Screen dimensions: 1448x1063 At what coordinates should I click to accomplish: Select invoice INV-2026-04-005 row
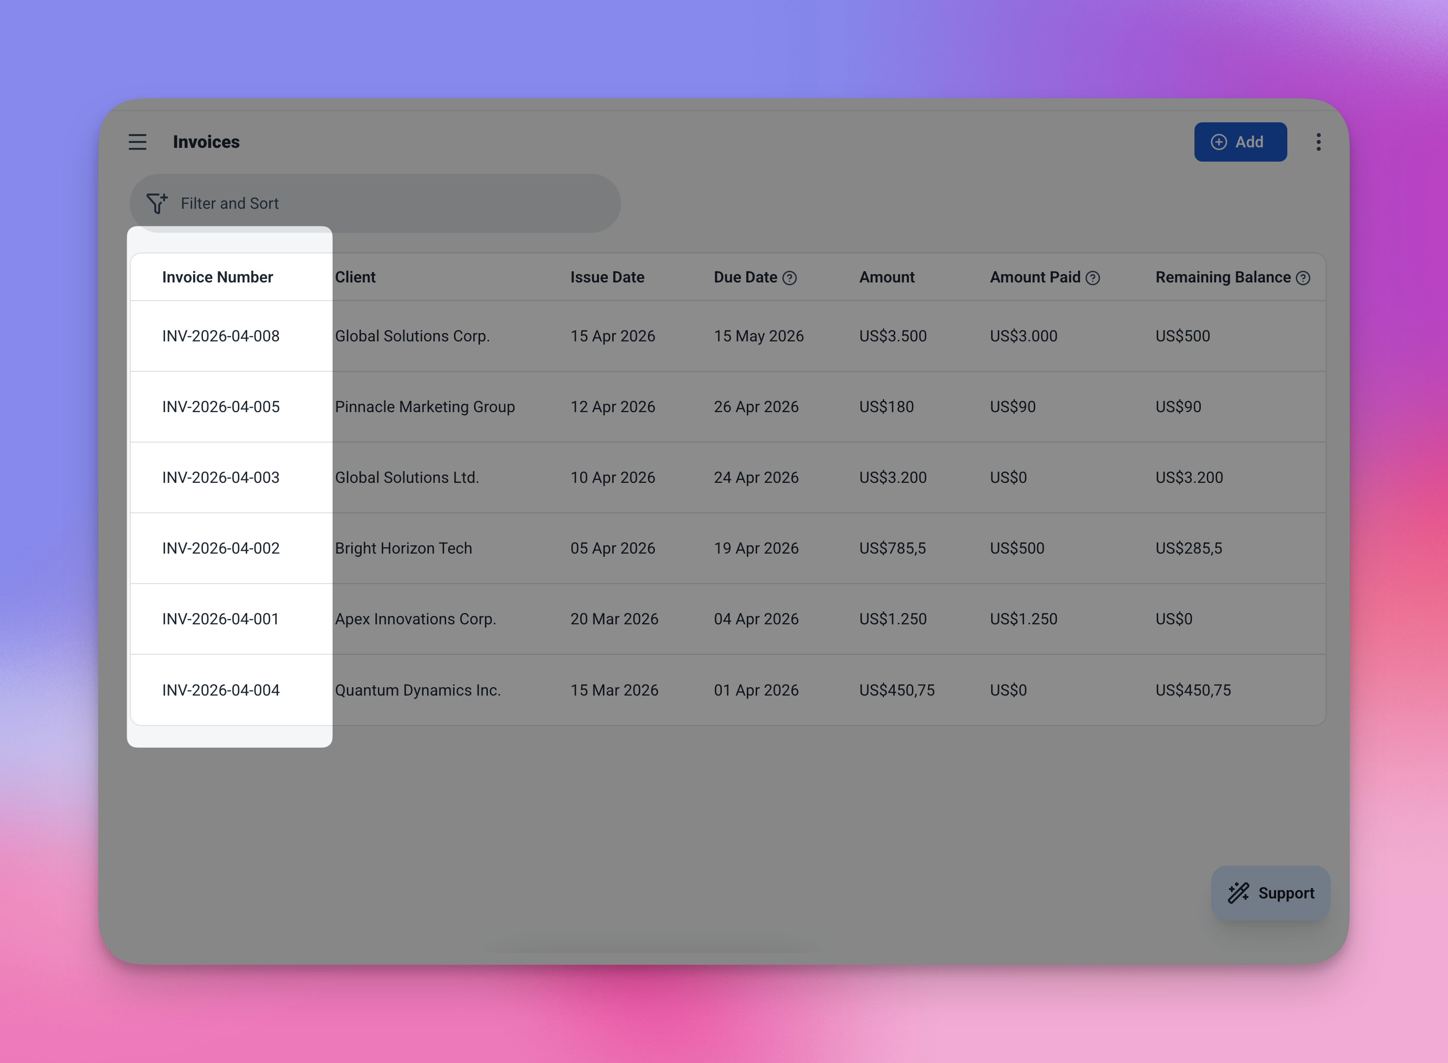[221, 407]
